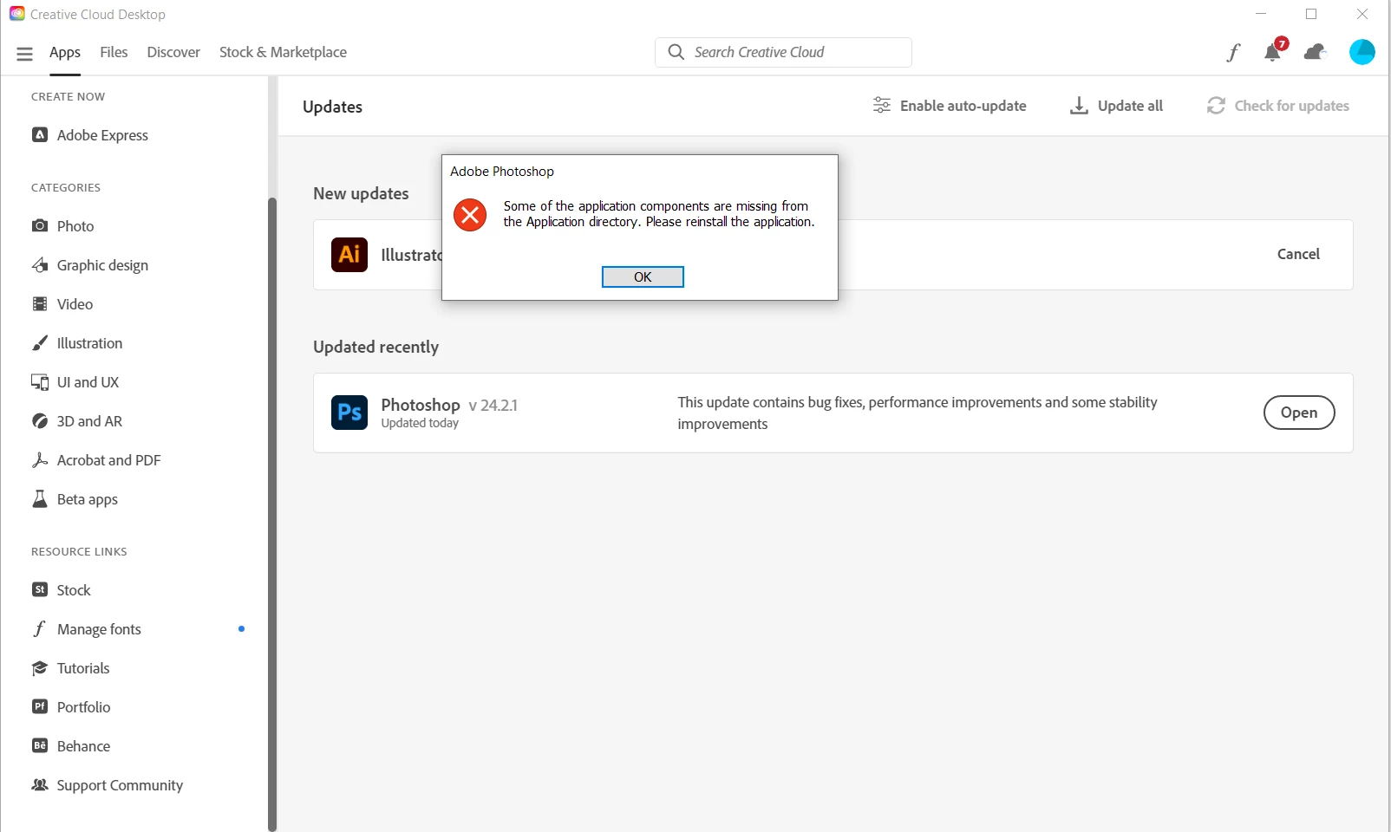Image resolution: width=1391 pixels, height=832 pixels.
Task: Click the Adobe Express icon in sidebar
Action: pos(40,134)
